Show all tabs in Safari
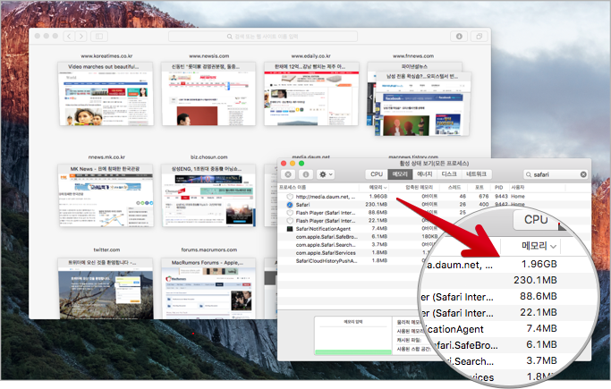 click(479, 36)
